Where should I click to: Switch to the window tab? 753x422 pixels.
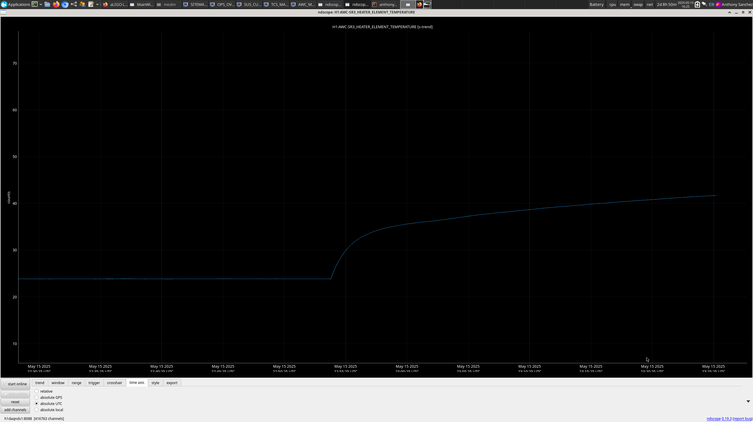click(58, 383)
